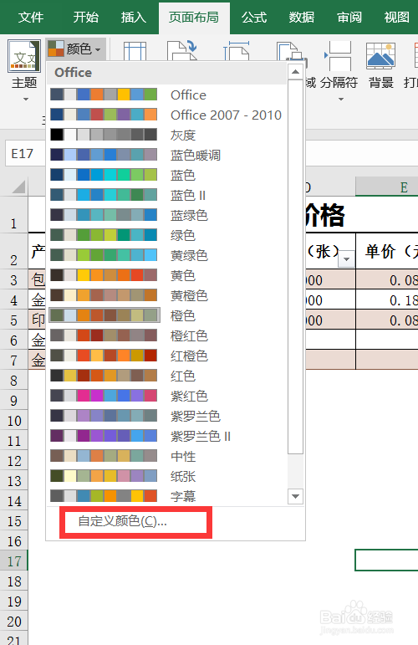This screenshot has width=418, height=645.
Task: Click the cell showing 0.18
Action: point(387,299)
